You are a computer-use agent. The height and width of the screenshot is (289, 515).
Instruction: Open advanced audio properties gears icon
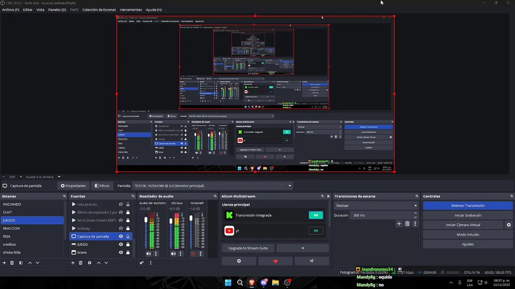pos(142,263)
